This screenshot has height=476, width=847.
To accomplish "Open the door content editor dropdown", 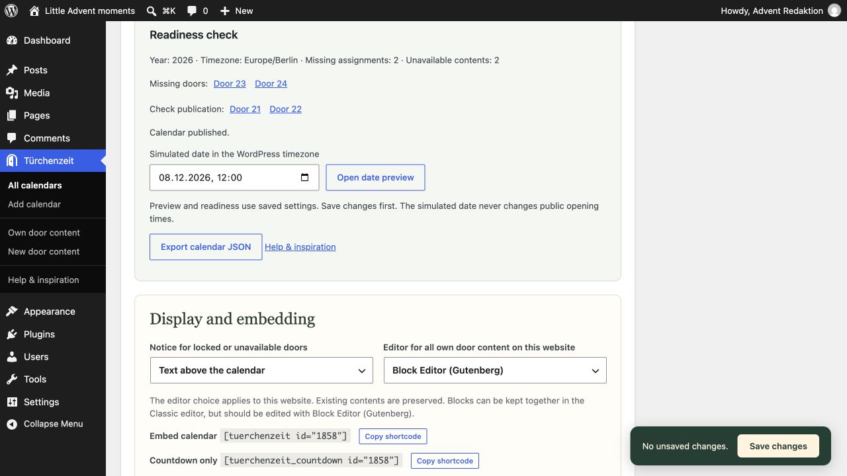I will (x=495, y=370).
